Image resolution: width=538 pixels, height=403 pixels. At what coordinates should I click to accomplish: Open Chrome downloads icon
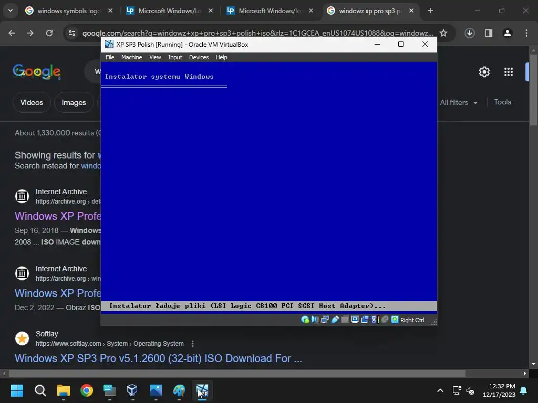[x=470, y=33]
